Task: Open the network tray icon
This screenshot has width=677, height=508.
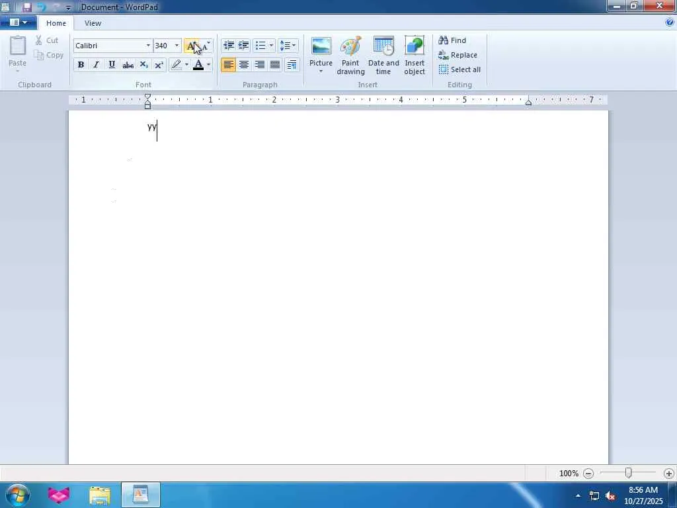Action: (x=594, y=496)
